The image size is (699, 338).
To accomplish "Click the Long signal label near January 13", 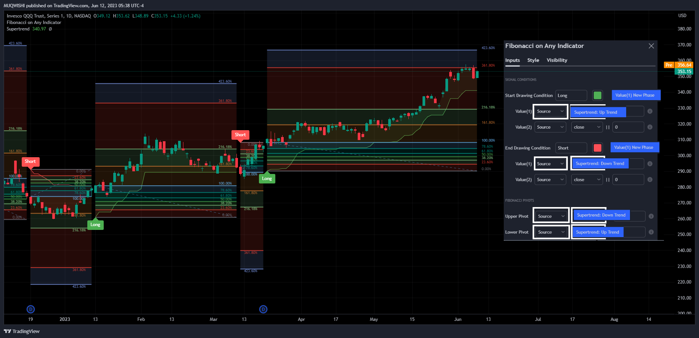I will [x=95, y=225].
